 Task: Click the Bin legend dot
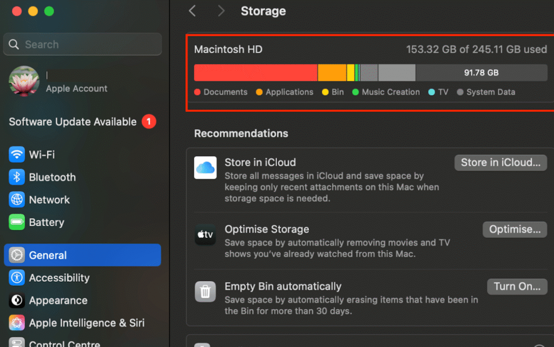tap(325, 92)
